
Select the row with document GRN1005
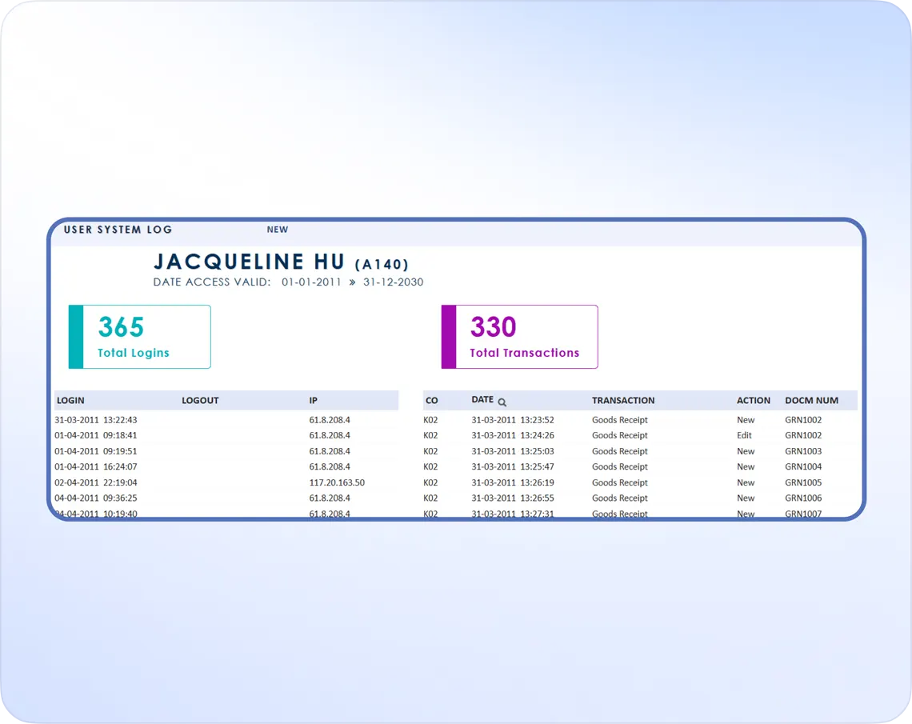(640, 482)
